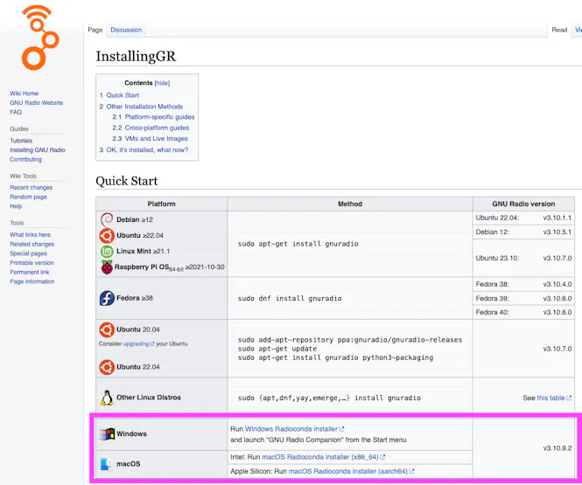Open Wiki Home from sidebar
Image resolution: width=582 pixels, height=485 pixels.
tap(24, 94)
